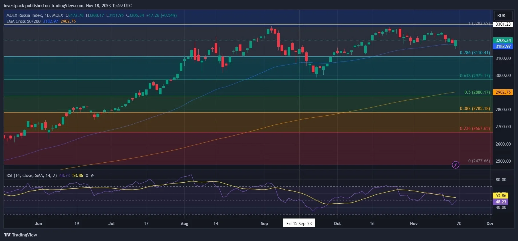Click the green 3206.34 current price label
The height and width of the screenshot is (241, 518).
(x=503, y=40)
